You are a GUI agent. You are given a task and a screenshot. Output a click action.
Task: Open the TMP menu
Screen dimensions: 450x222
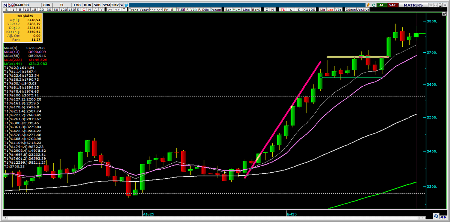tap(115, 5)
